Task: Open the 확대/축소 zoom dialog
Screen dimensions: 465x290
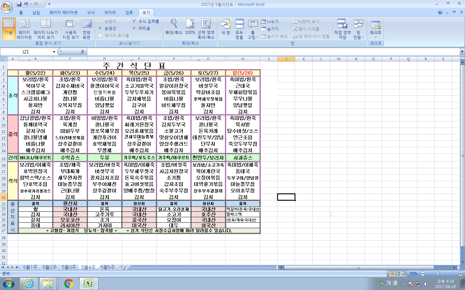Action: [174, 27]
